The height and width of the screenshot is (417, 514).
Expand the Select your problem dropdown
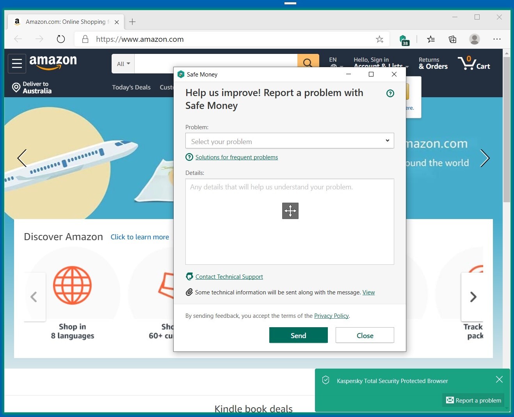(290, 141)
